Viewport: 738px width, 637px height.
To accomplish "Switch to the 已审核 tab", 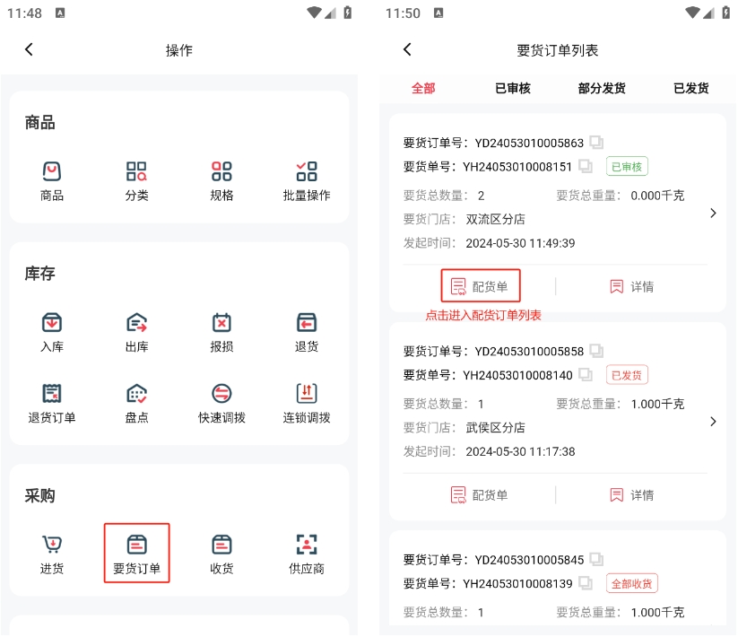I will pyautogui.click(x=513, y=88).
